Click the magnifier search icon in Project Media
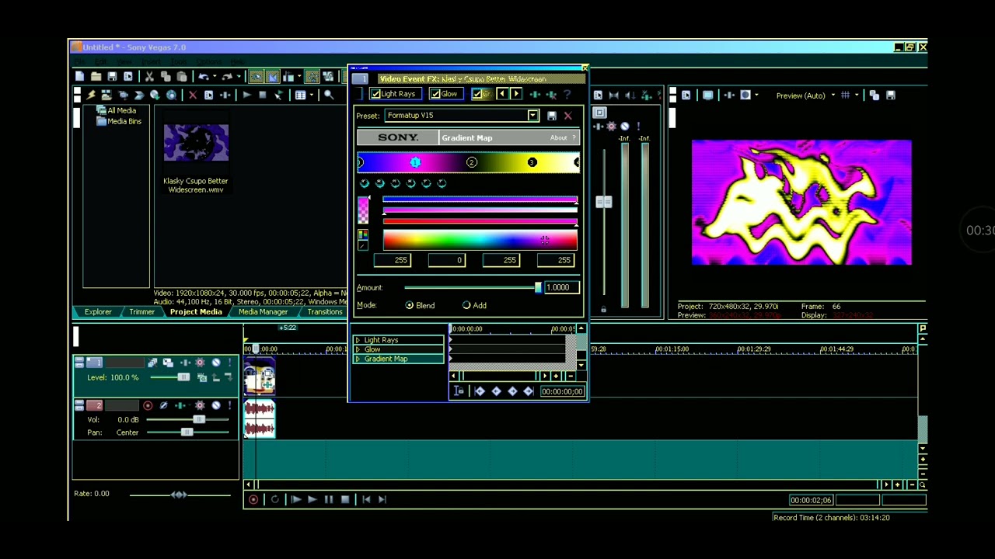995x559 pixels. coord(329,95)
